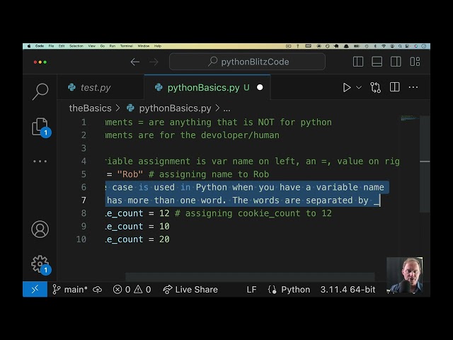
Task: Open Problems via errors and warnings count
Action: [132, 290]
